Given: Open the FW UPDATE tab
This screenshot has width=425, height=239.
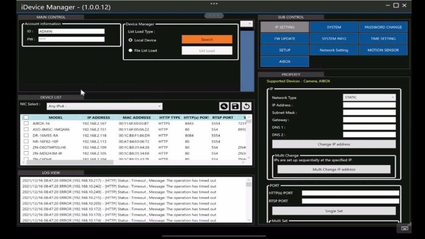Looking at the screenshot, I should coord(285,38).
